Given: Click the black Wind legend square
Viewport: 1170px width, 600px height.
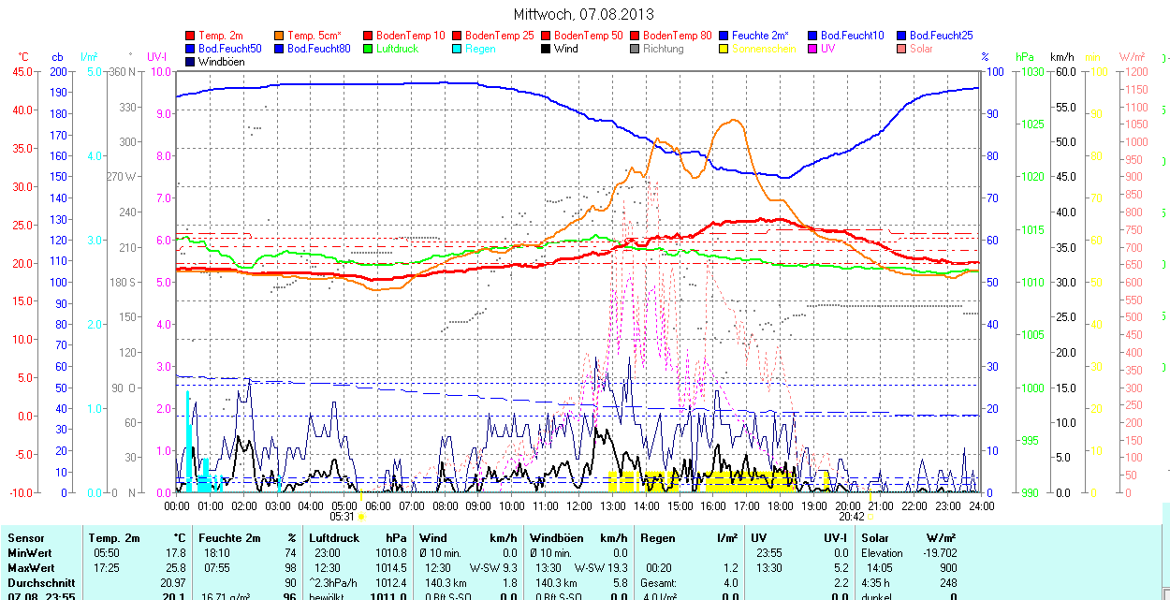Looking at the screenshot, I should [546, 49].
